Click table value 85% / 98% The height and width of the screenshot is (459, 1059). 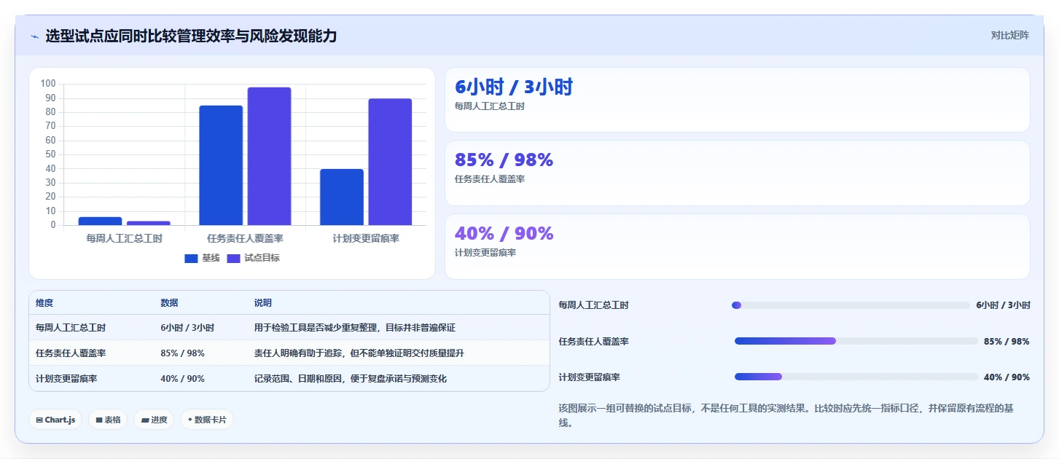(182, 353)
